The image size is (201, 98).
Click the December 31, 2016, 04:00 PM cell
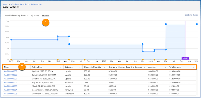[45, 94]
